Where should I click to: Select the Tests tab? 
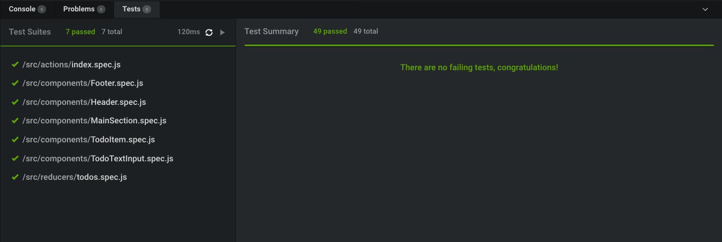[x=132, y=9]
